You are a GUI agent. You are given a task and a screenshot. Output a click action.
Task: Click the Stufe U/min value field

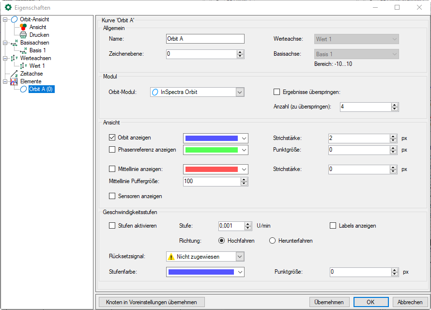pyautogui.click(x=231, y=226)
